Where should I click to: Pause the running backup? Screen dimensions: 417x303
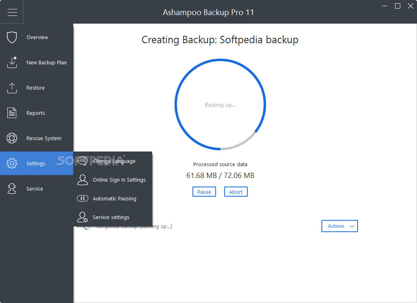[x=204, y=192]
